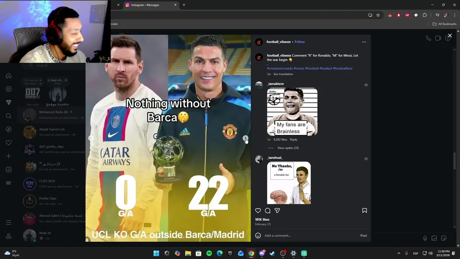Open Abdel Hamid Lch conversation
The width and height of the screenshot is (460, 259).
coord(52,132)
